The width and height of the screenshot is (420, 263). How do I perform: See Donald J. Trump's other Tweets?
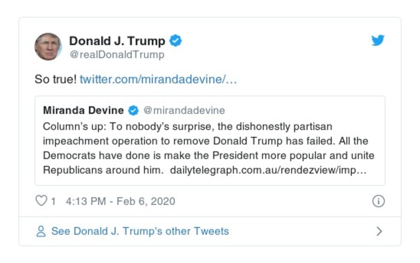pyautogui.click(x=140, y=231)
